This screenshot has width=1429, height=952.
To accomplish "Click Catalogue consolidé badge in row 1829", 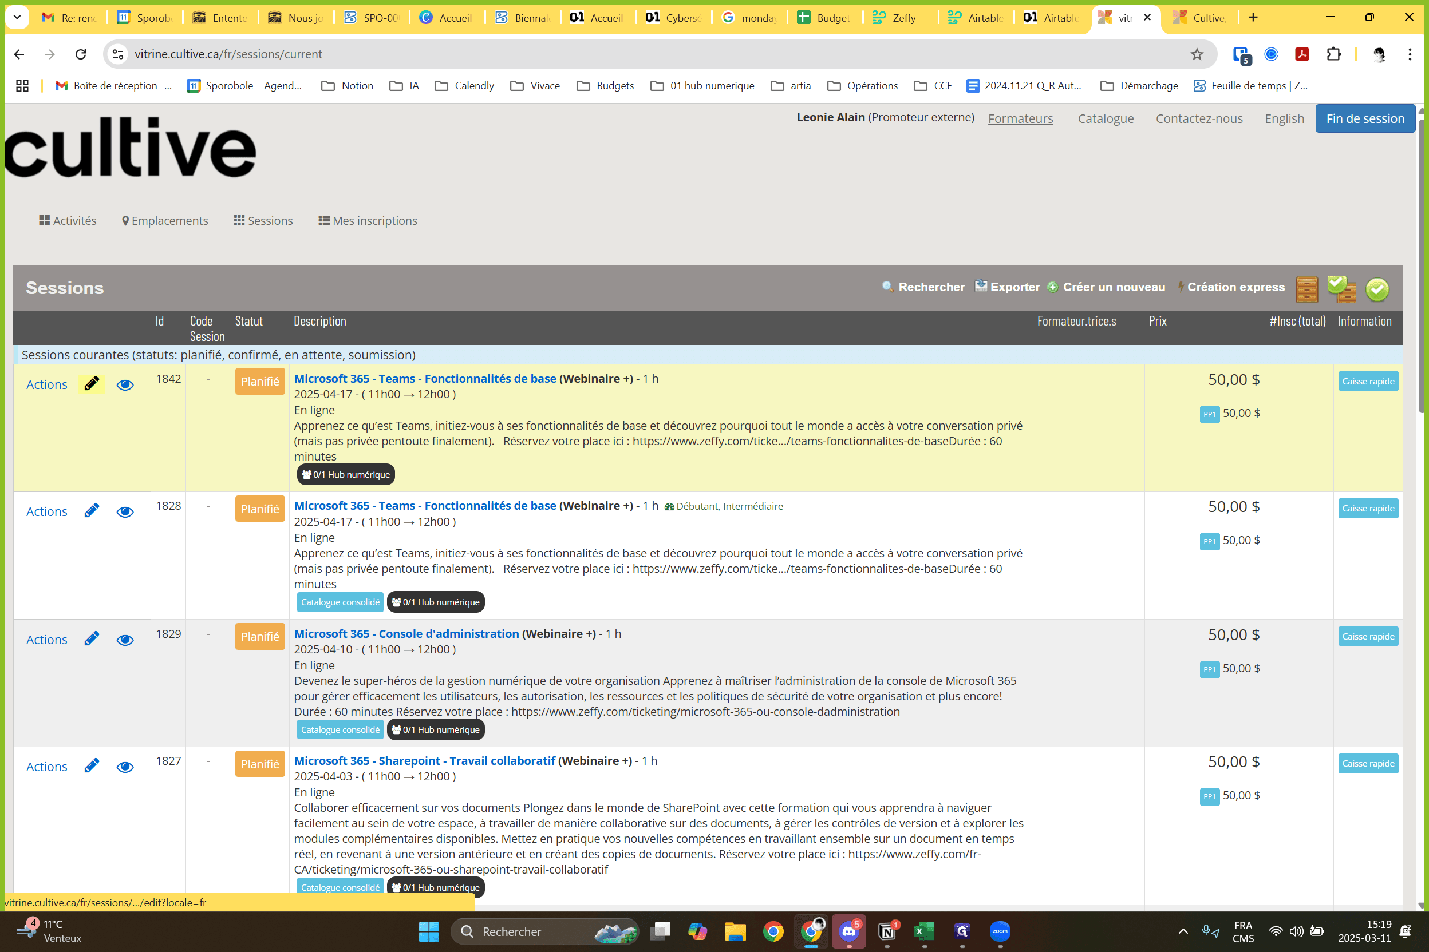I will pyautogui.click(x=340, y=729).
